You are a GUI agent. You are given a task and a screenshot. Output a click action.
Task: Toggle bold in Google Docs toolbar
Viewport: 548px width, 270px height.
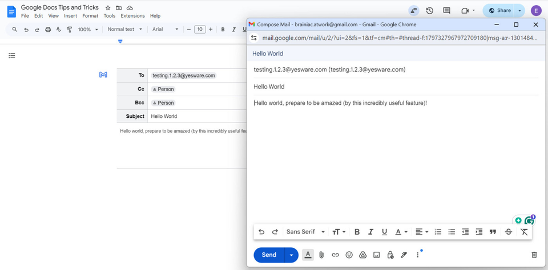coord(223,29)
